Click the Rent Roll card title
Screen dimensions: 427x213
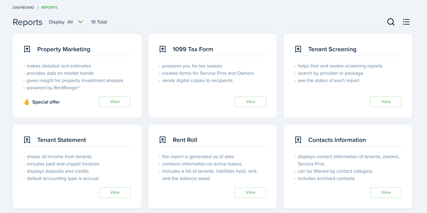(x=185, y=140)
